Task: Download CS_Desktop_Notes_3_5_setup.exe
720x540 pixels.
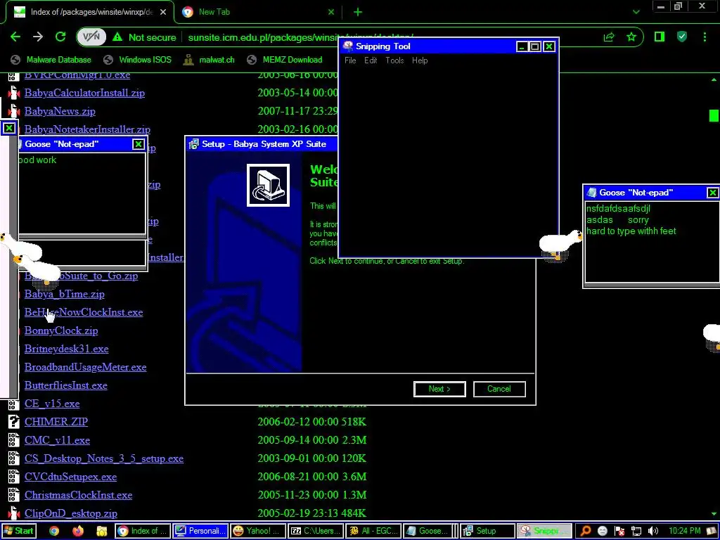Action: [104, 458]
